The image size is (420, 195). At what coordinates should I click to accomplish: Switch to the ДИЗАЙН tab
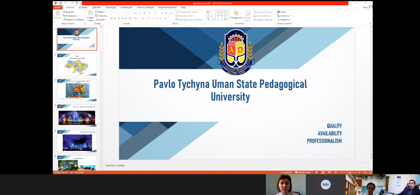(x=97, y=7)
